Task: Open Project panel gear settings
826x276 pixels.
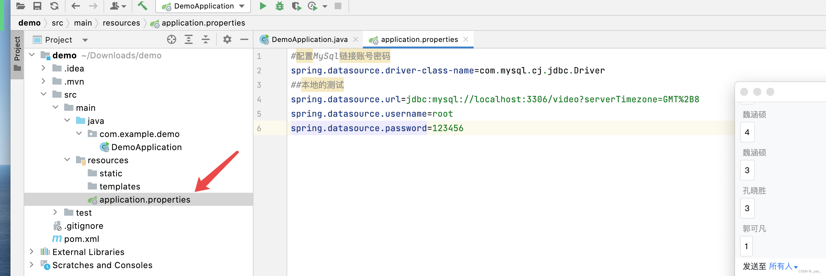Action: click(x=227, y=40)
